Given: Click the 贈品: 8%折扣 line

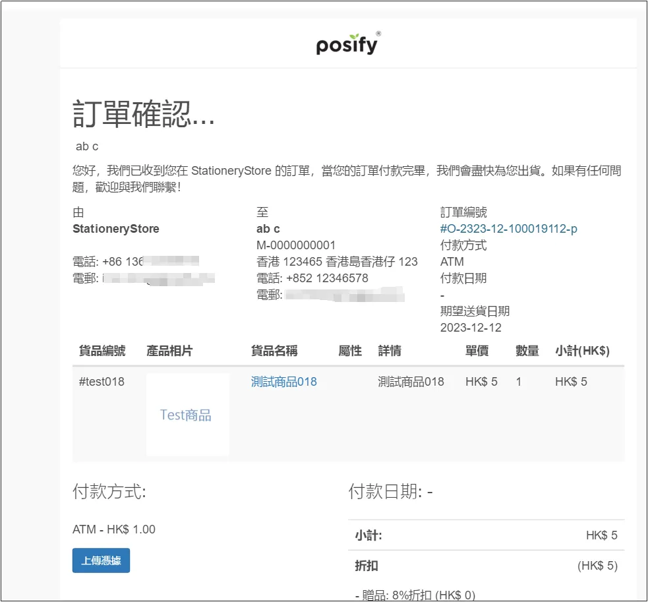Looking at the screenshot, I should [x=415, y=595].
